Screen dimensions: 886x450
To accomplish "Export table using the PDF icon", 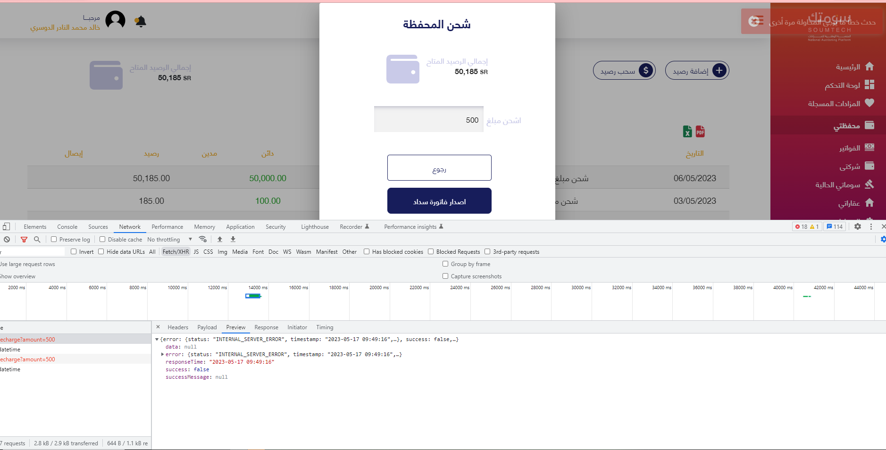I will click(700, 132).
